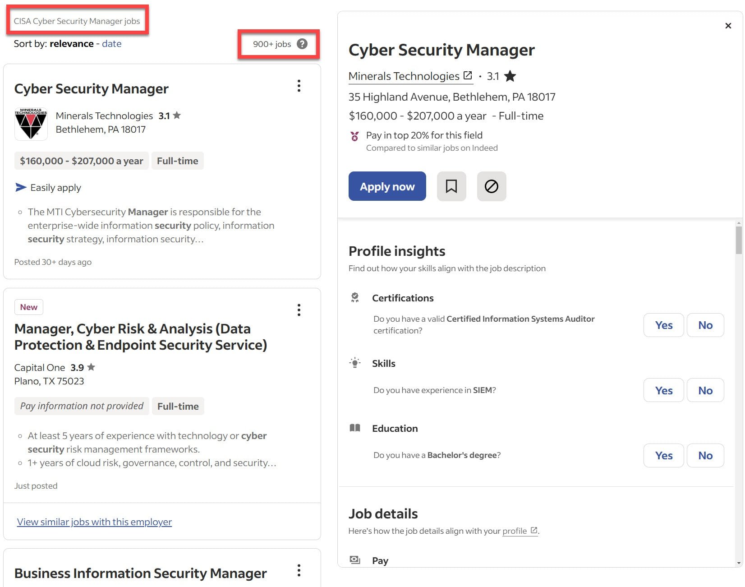745x587 pixels.
Task: Click Just posted text
Action: click(36, 486)
